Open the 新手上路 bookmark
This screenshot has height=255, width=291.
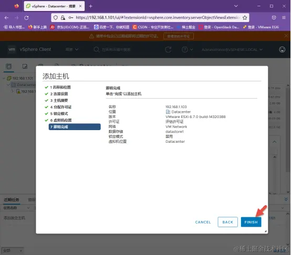[x=37, y=27]
